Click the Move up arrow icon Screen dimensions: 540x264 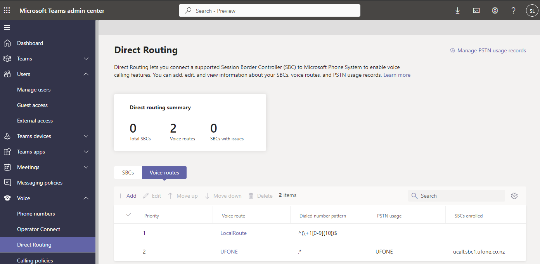[x=170, y=196]
